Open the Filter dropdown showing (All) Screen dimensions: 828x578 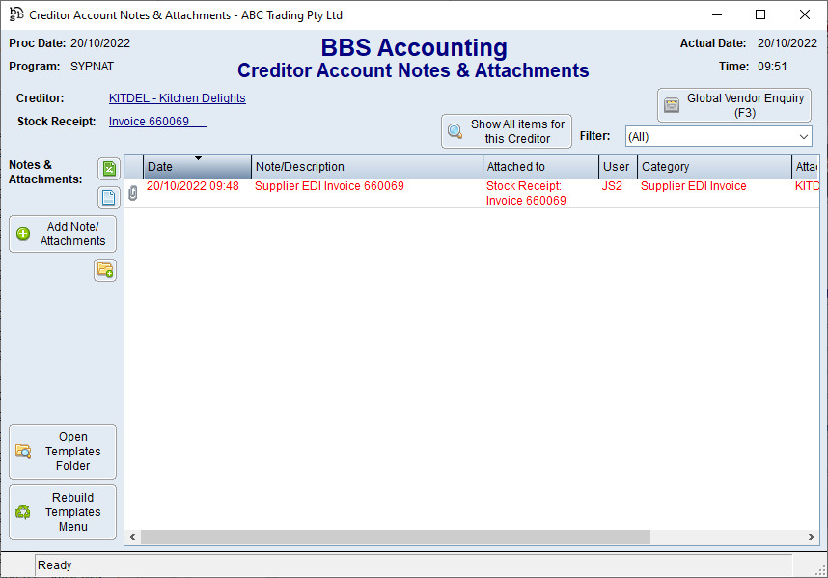[718, 137]
